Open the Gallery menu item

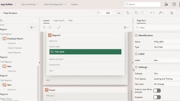click(74, 4)
